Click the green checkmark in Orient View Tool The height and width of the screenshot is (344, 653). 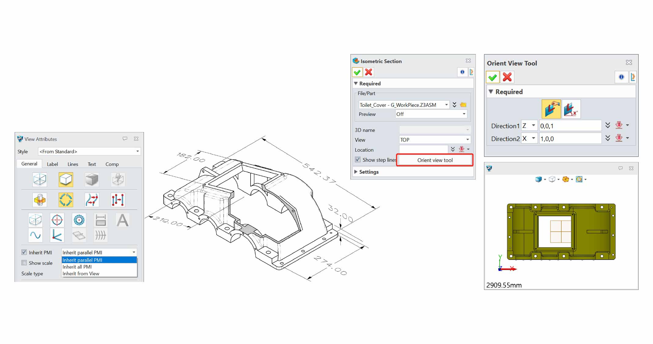coord(493,77)
